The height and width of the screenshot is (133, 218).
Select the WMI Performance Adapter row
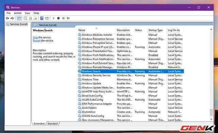[131, 104]
